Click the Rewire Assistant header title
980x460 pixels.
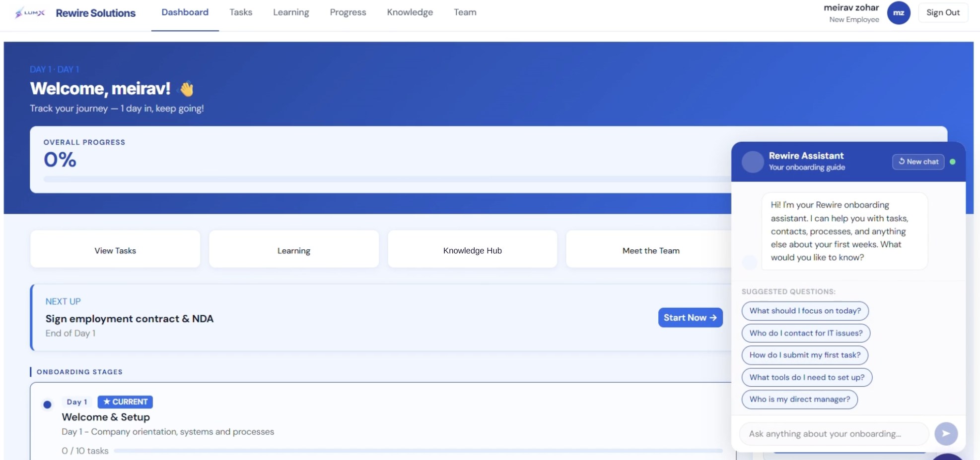806,156
